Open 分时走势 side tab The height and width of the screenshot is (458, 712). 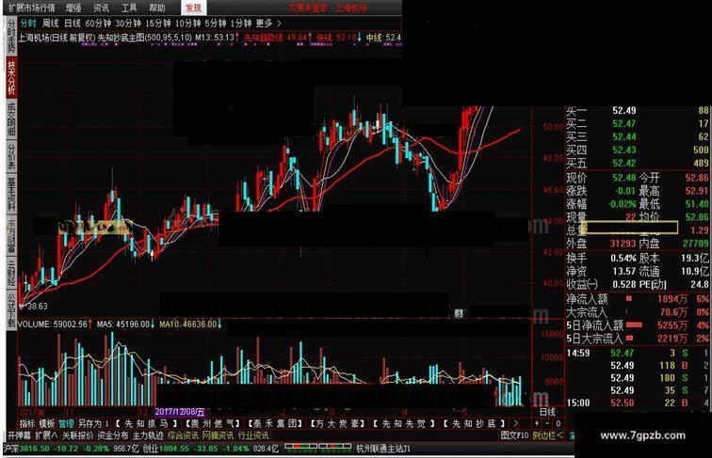(11, 37)
